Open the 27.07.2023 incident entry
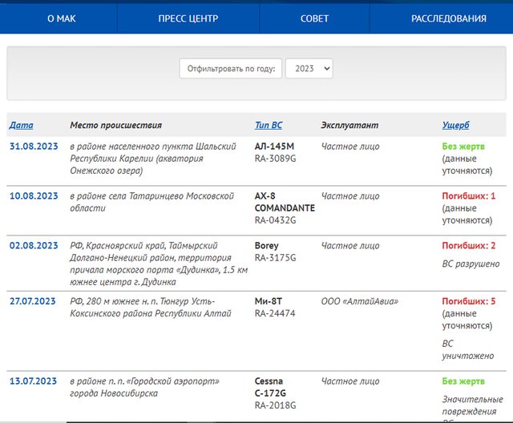The image size is (513, 423). pyautogui.click(x=32, y=301)
